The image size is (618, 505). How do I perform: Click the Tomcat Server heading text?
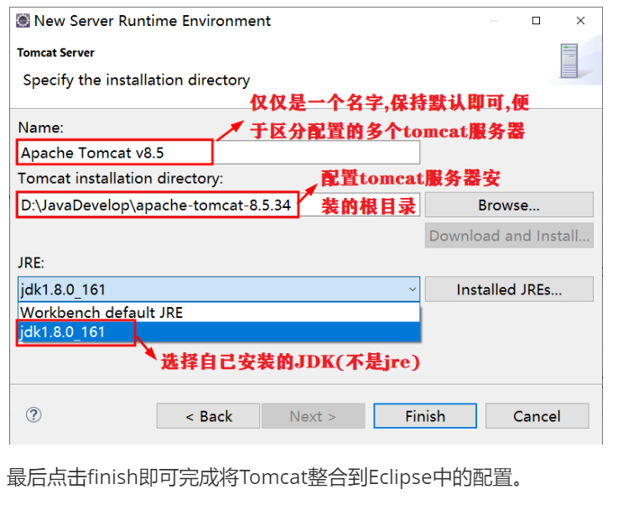pyautogui.click(x=55, y=53)
